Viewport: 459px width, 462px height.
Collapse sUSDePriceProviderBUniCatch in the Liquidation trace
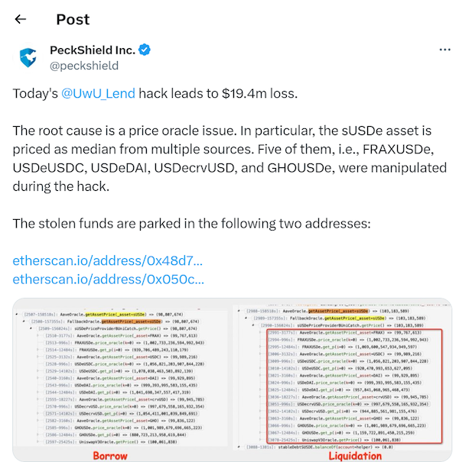(x=253, y=325)
